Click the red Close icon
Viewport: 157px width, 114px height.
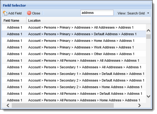pyautogui.click(x=29, y=13)
